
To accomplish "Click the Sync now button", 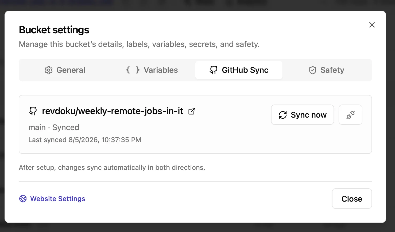I will click(302, 115).
